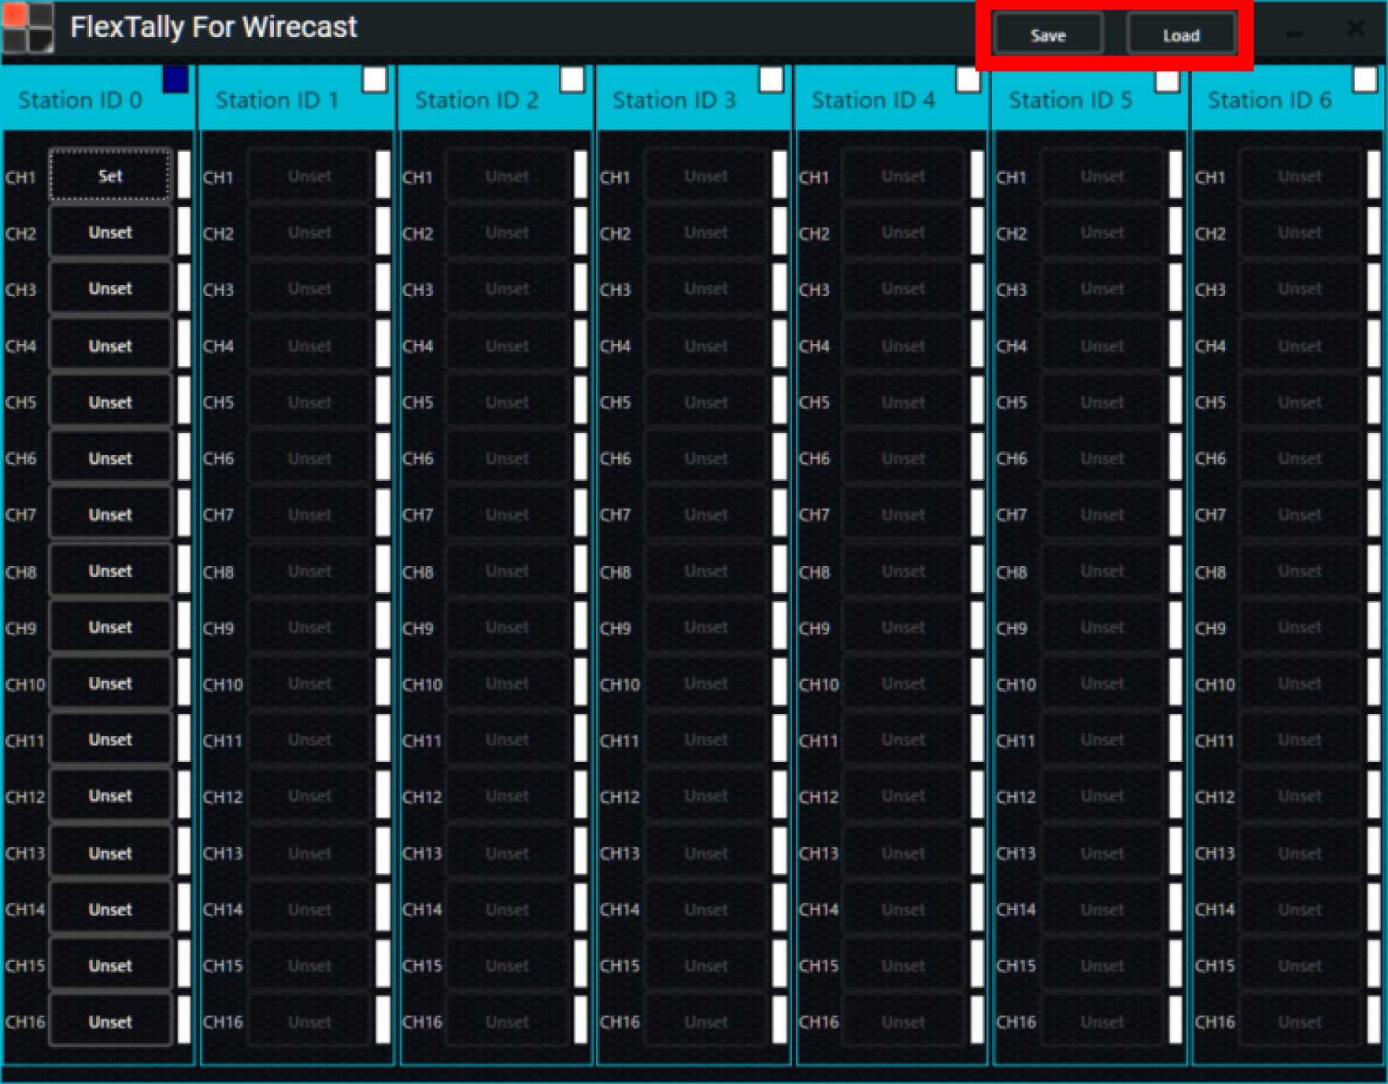1388x1084 pixels.
Task: Click the tally color bar beside CH1 on Station ID 0
Action: (183, 176)
